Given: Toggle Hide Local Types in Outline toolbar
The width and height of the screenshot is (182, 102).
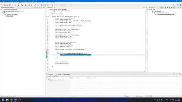Looking at the screenshot, I should pos(174,8).
